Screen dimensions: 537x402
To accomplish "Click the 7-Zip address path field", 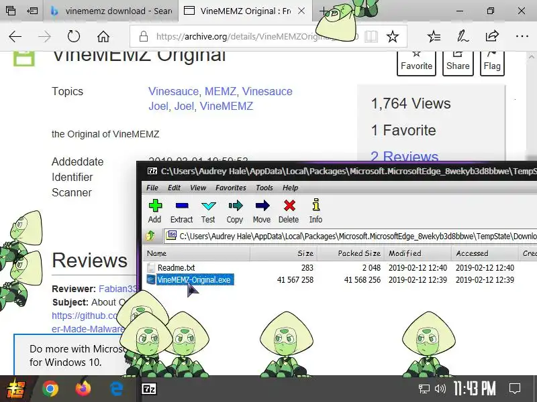I will tap(350, 236).
